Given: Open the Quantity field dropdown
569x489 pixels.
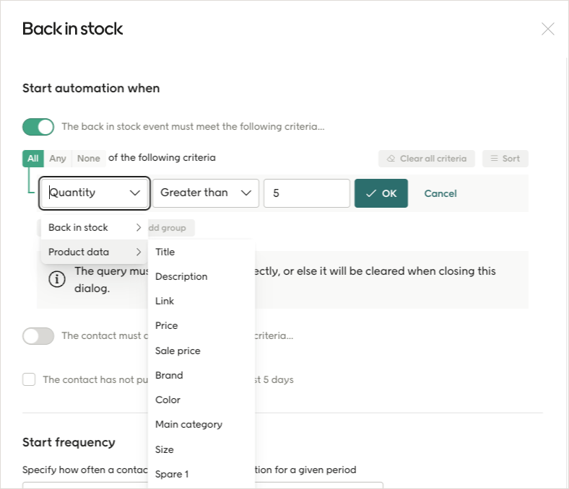Looking at the screenshot, I should 95,193.
